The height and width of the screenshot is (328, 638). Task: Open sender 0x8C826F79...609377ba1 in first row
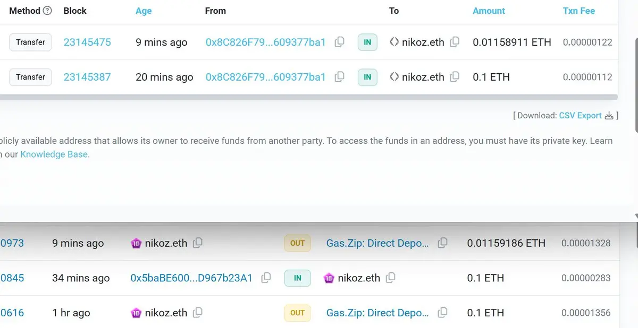pos(265,42)
